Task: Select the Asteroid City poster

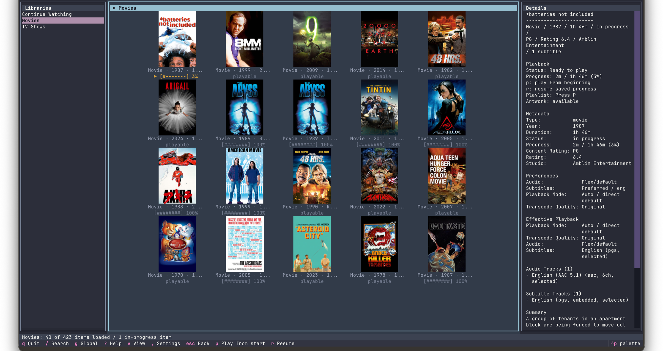Action: 312,244
